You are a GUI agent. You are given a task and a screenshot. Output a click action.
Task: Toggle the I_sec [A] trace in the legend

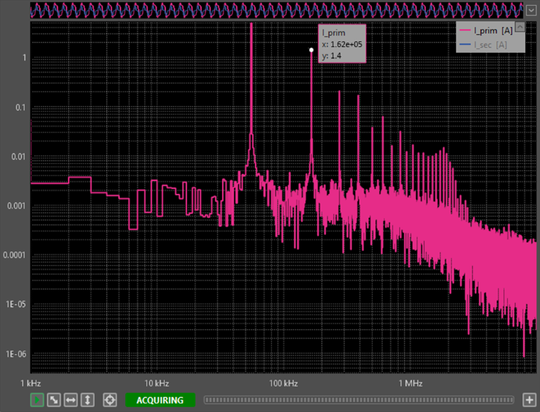tap(491, 45)
